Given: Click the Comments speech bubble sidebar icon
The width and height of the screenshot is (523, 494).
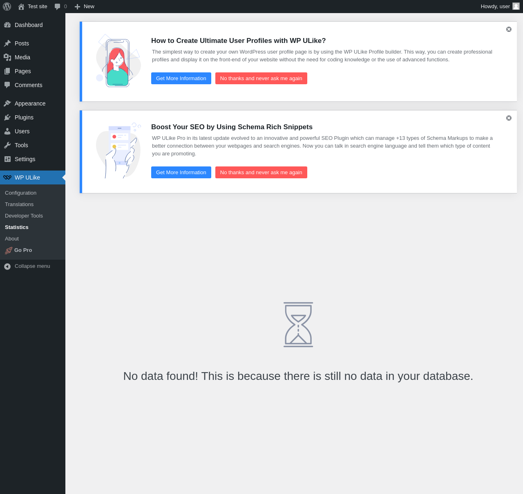Looking at the screenshot, I should (7, 85).
